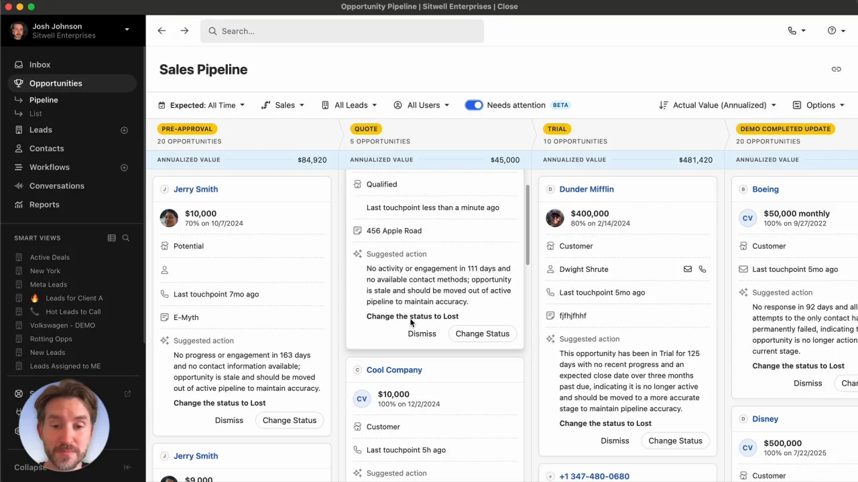858x482 pixels.
Task: Open the phone call dropdown in header
Action: click(797, 31)
